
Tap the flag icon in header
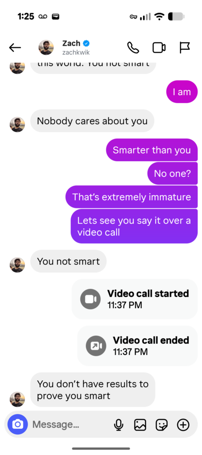coord(184,48)
